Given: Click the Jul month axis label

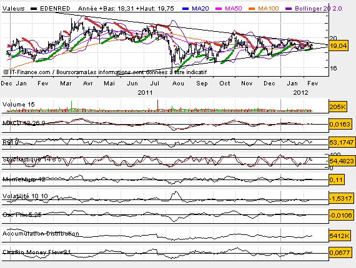Looking at the screenshot, I should click(x=155, y=84).
